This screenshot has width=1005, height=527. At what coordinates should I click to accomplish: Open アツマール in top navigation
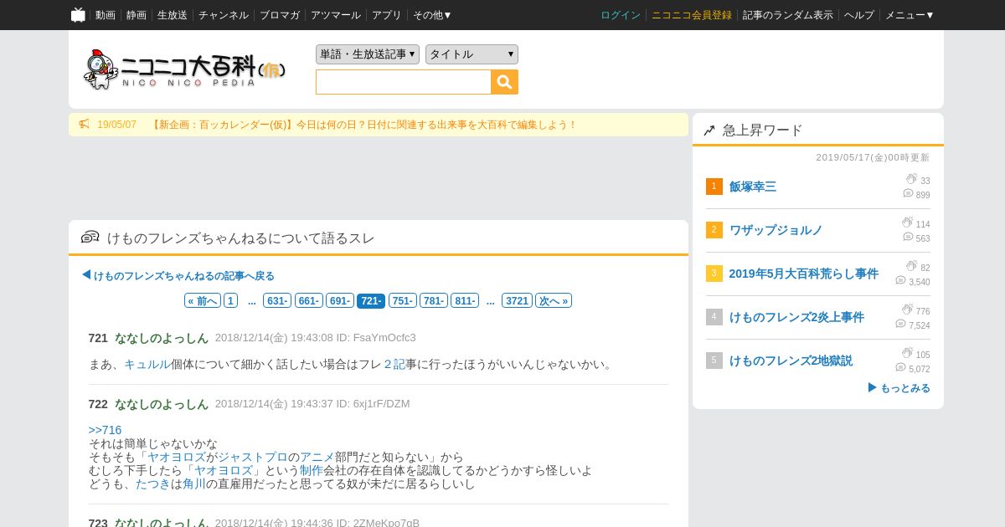coord(336,15)
